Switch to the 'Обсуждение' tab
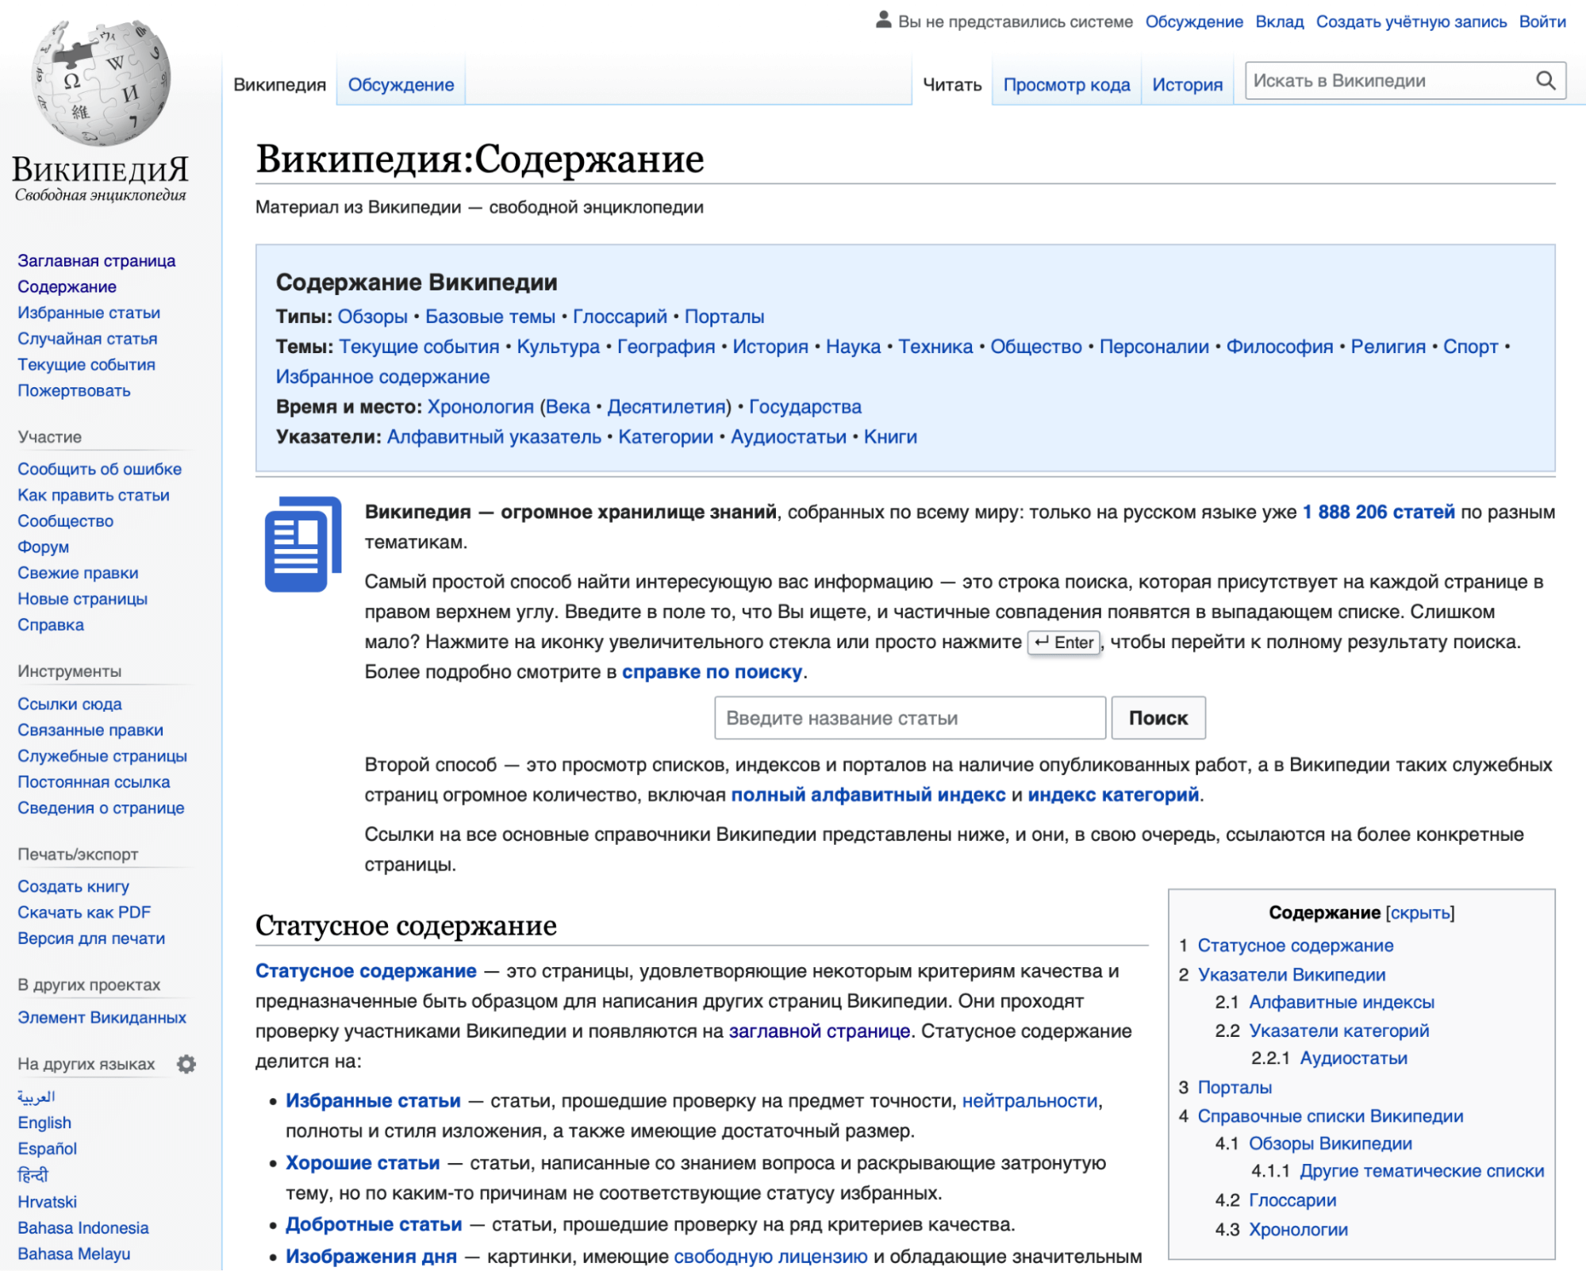The image size is (1586, 1271). [401, 83]
